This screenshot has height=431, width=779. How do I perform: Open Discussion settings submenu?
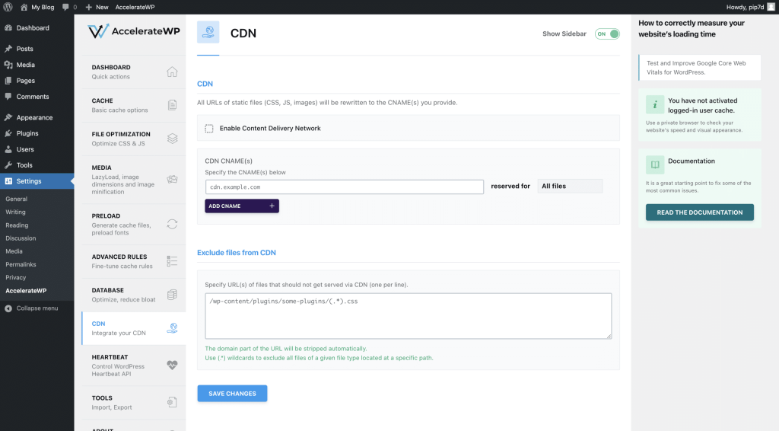point(21,238)
